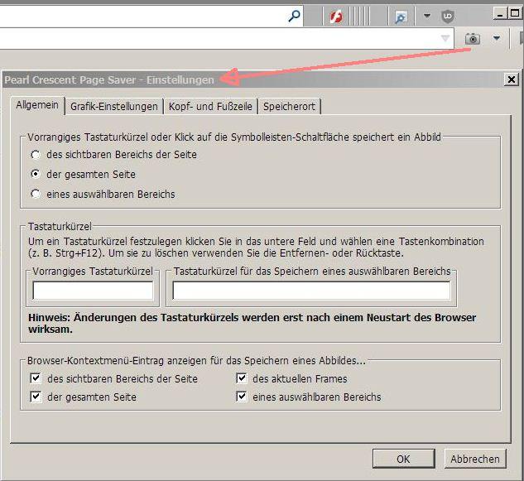Minimize the browser window
This screenshot has height=481, width=524.
500,14
